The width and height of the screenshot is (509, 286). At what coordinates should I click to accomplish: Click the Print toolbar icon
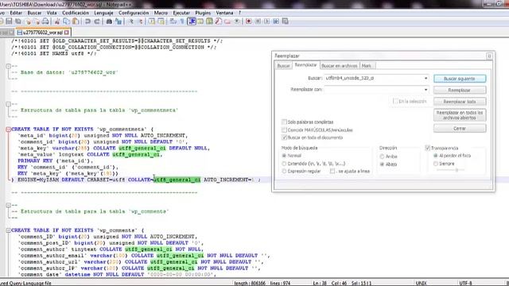[45, 21]
